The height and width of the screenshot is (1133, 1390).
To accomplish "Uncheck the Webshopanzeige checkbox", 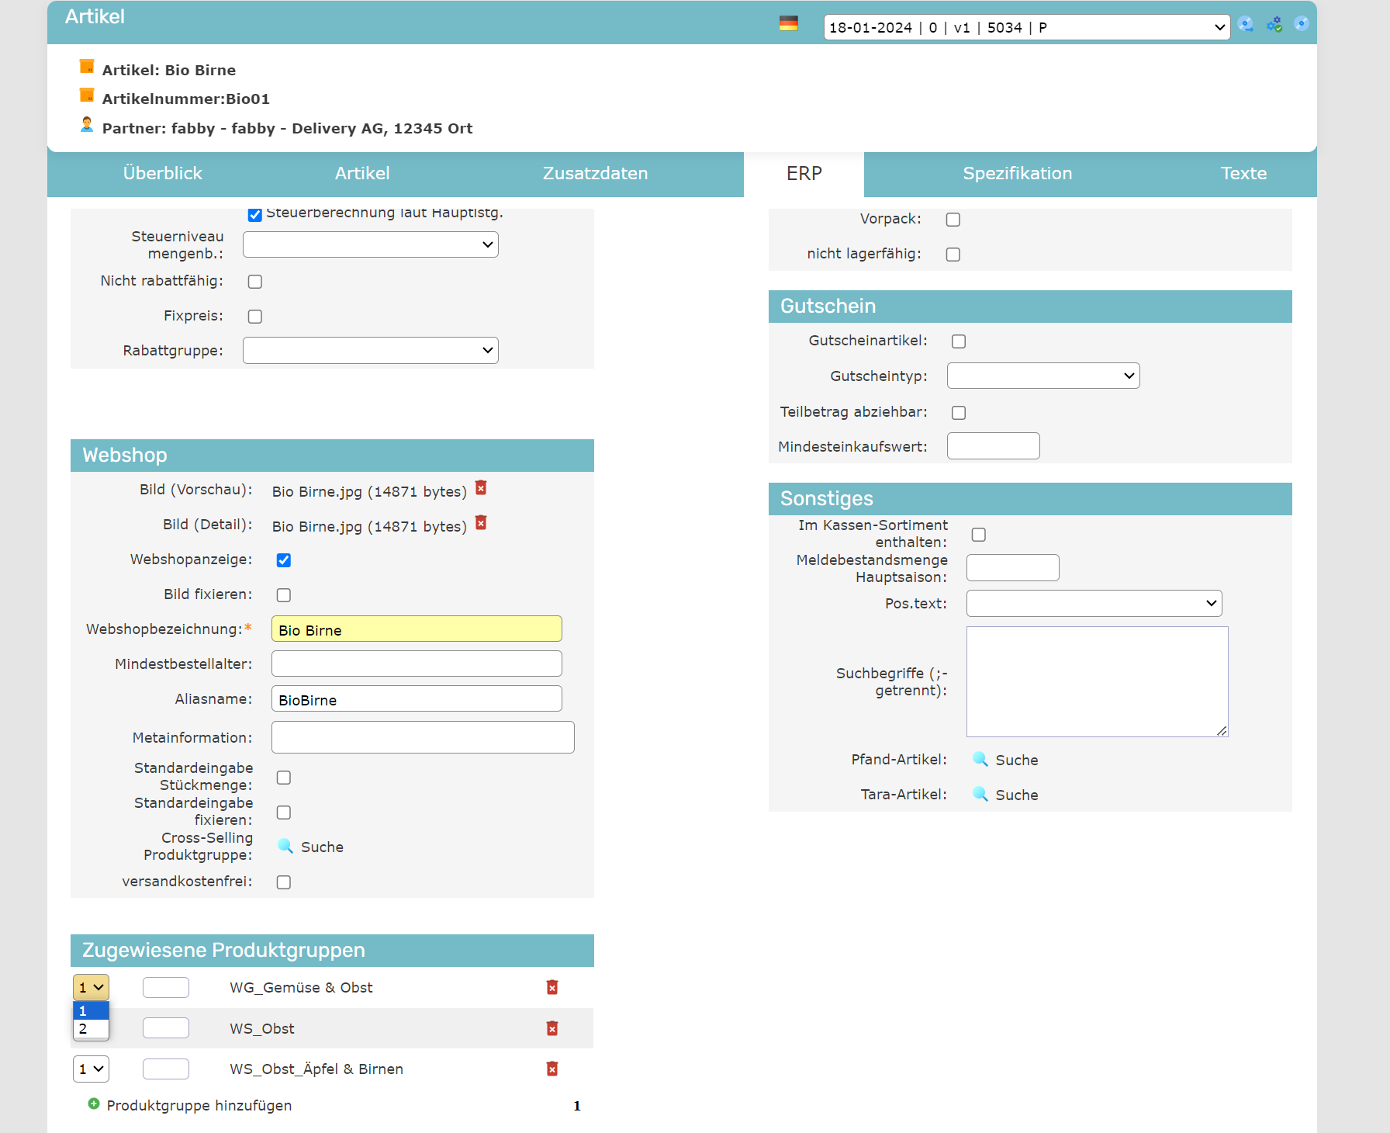I will click(x=284, y=560).
